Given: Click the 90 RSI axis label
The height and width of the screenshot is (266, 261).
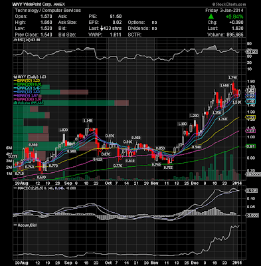Looking at the screenshot, I should (249, 43).
